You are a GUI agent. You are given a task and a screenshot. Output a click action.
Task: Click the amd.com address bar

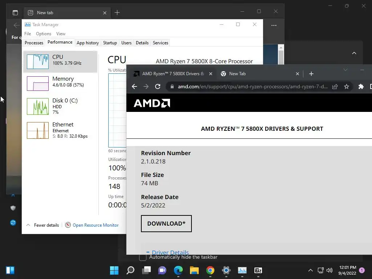click(x=253, y=86)
